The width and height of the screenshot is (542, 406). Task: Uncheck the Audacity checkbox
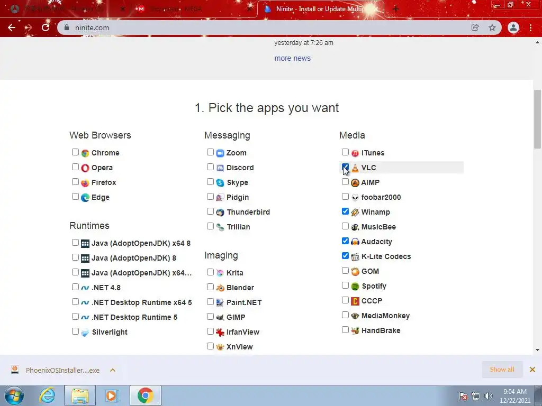coord(345,241)
